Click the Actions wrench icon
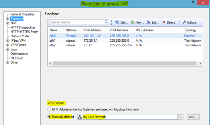The image size is (210, 125). point(184,22)
